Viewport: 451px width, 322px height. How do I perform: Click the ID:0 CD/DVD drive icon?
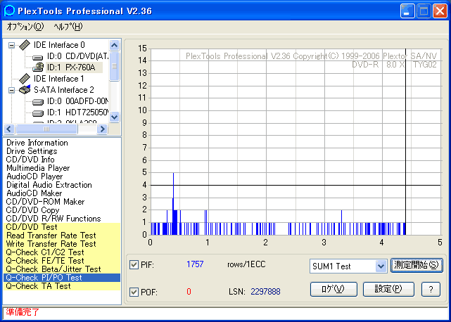pyautogui.click(x=38, y=56)
